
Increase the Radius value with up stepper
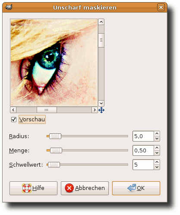[157, 134]
